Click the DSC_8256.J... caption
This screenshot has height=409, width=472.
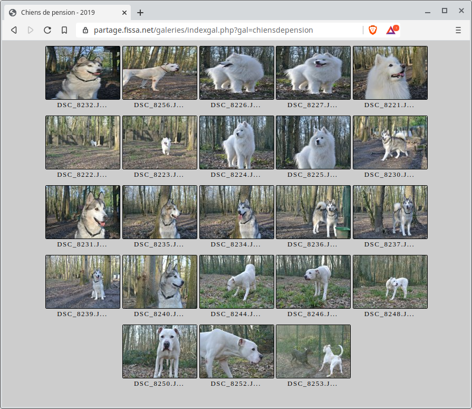[159, 105]
